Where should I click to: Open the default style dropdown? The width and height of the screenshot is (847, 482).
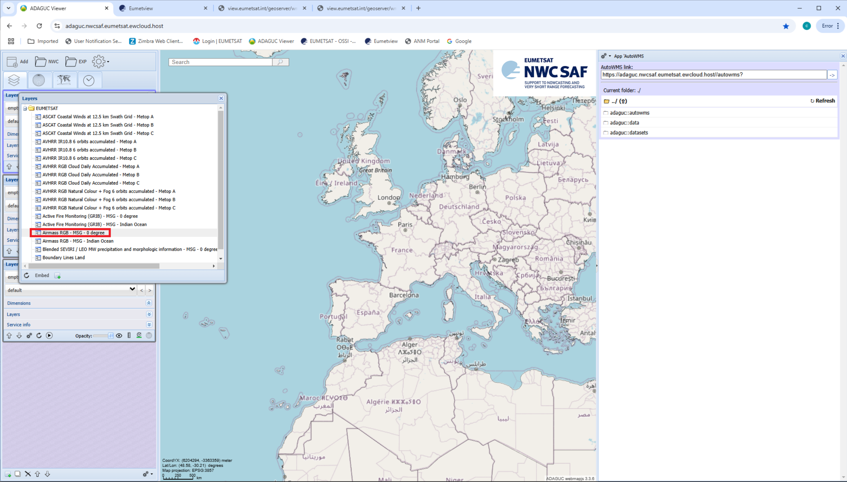coord(71,290)
